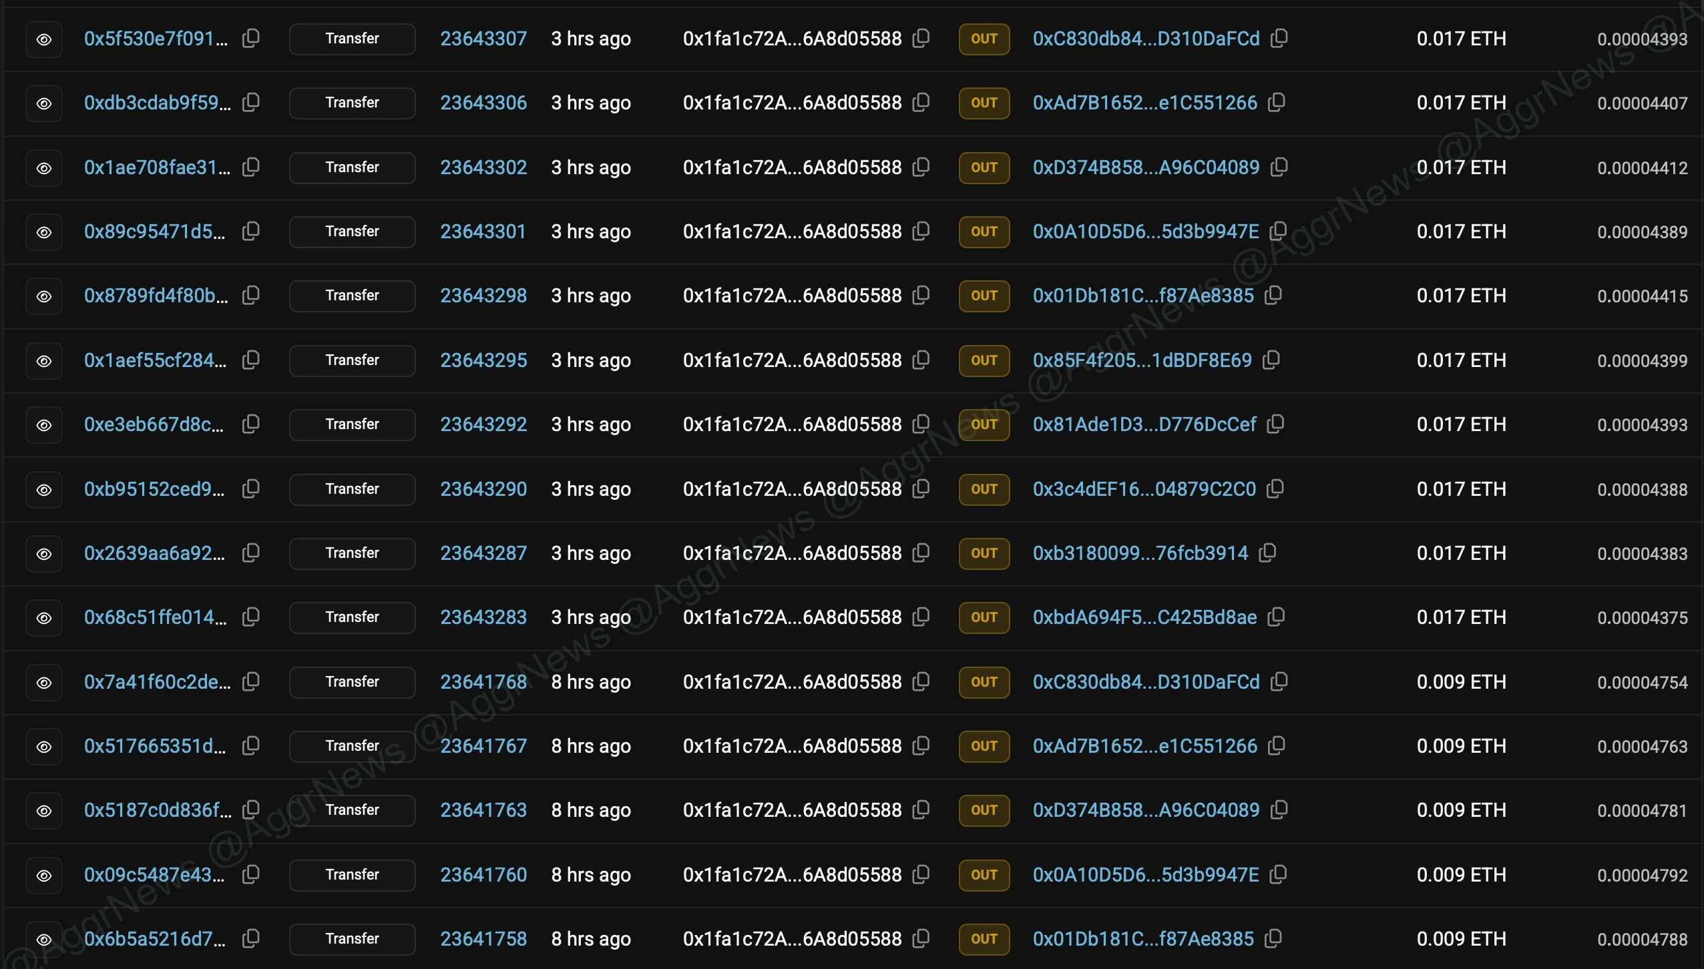Viewport: 1704px width, 969px height.
Task: Copy transaction hash 0x6b5a5216d7
Action: click(251, 939)
